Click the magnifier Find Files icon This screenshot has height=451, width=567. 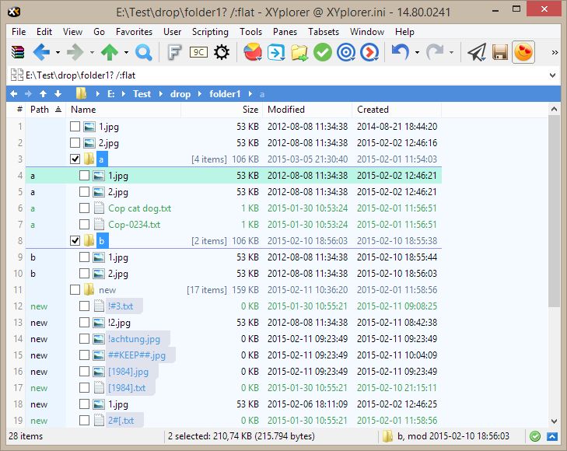coord(144,52)
